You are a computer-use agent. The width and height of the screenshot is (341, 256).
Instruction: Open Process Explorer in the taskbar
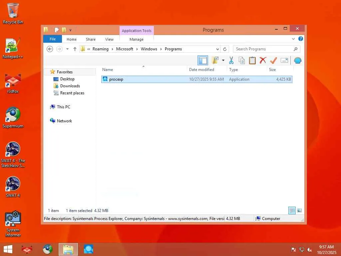click(89, 249)
